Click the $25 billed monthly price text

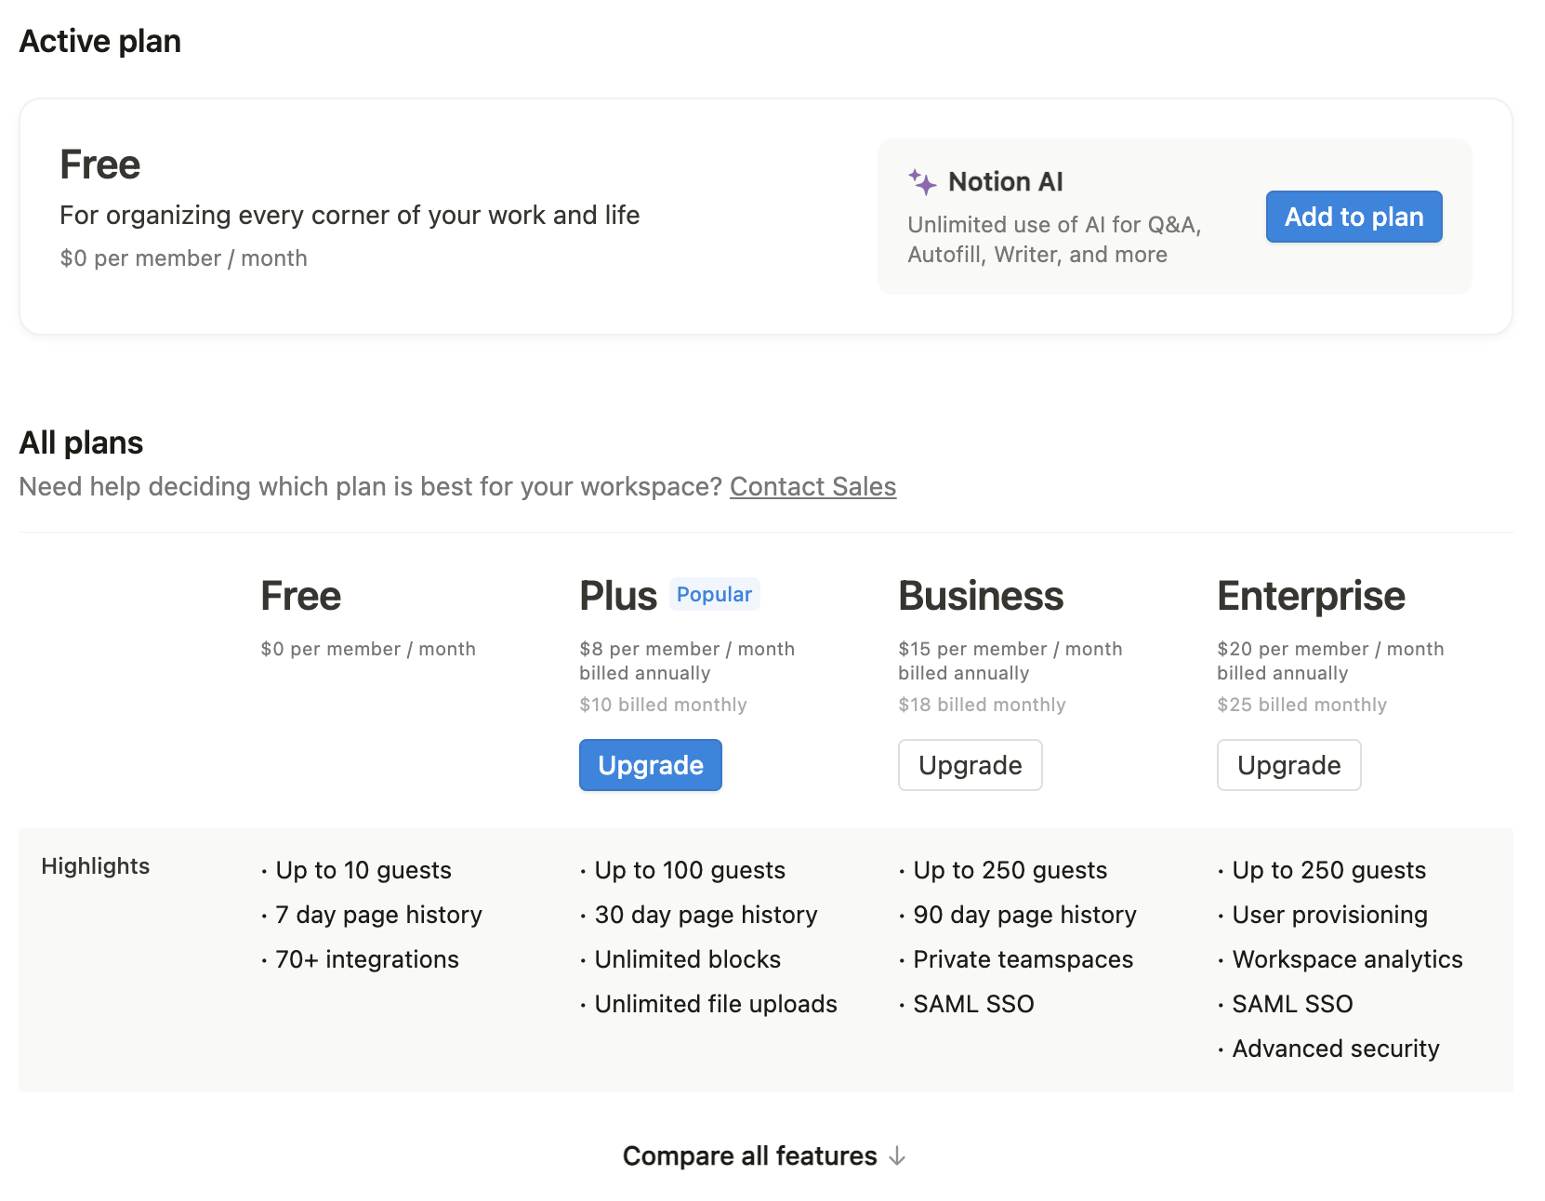[x=1301, y=705]
